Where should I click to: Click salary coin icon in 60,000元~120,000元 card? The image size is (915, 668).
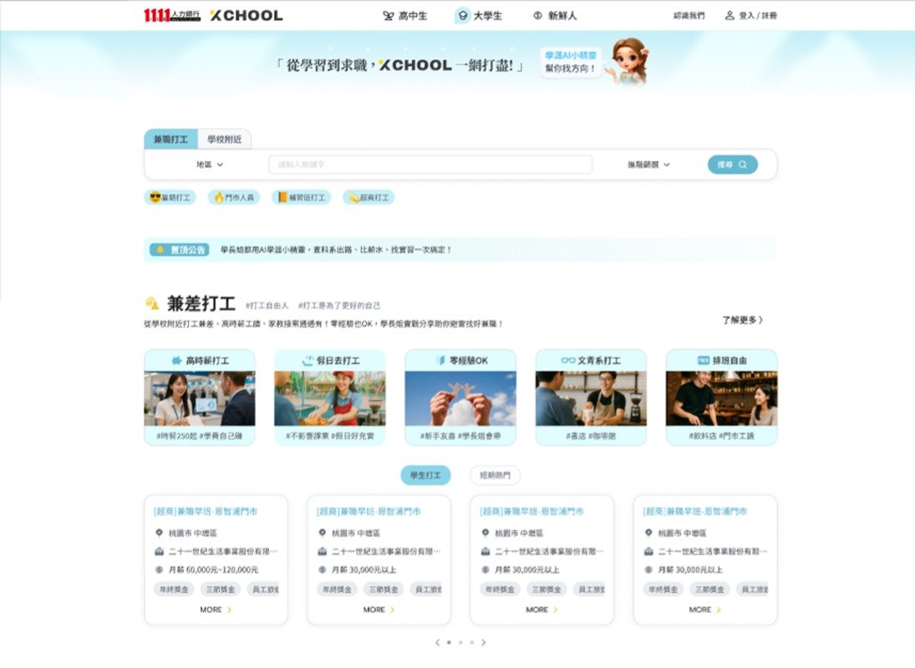point(159,570)
